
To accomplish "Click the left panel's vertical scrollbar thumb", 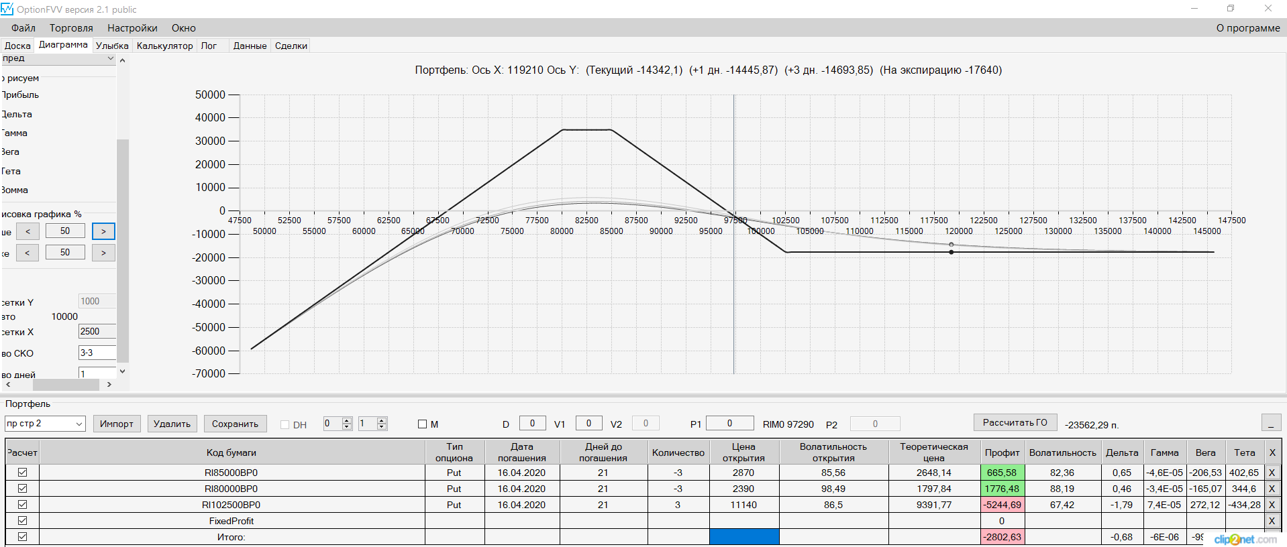I will tap(122, 251).
